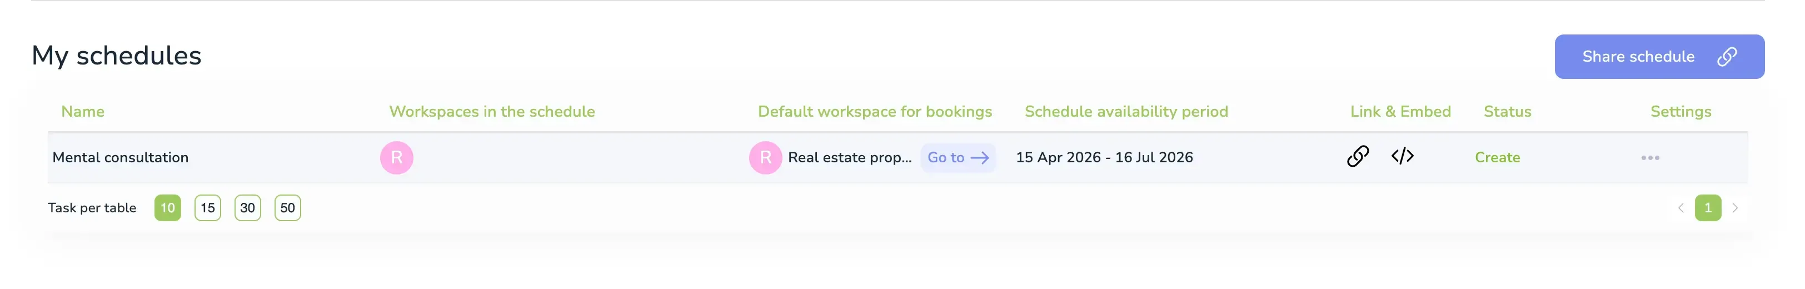Show 10 tasks per table

[167, 208]
